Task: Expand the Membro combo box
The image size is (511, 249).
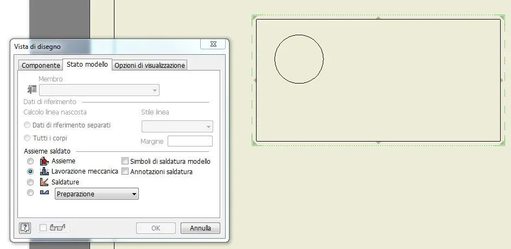Action: coord(99,90)
